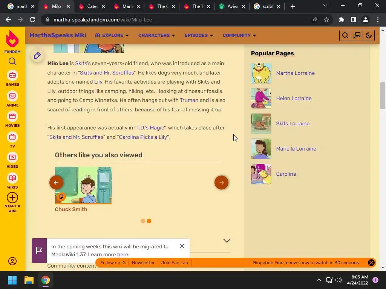The width and height of the screenshot is (386, 289).
Task: Open the Truman link
Action: click(189, 100)
